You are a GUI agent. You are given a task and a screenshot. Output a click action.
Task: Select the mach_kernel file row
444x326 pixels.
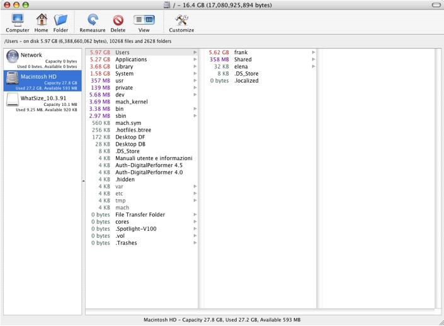click(142, 102)
